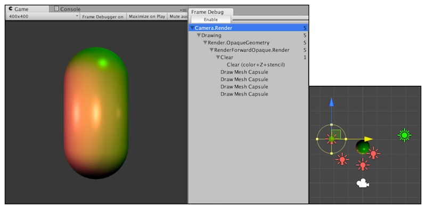Select the Frame Debug tab
The image size is (426, 209).
[x=207, y=12]
